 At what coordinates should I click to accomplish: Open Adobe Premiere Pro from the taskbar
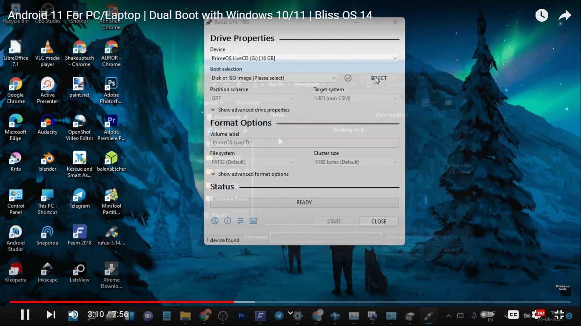242,315
